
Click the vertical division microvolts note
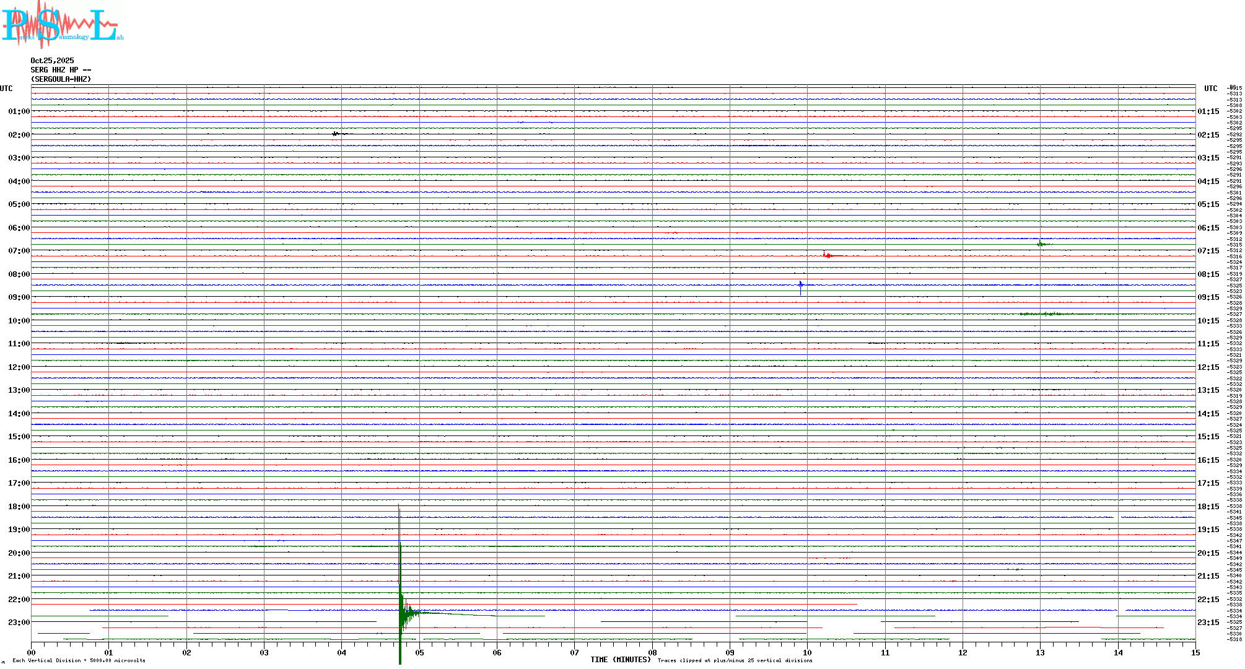pos(79,660)
